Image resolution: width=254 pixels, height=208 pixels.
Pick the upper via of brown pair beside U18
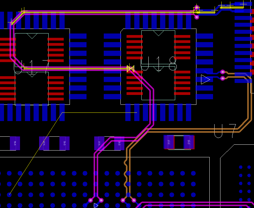point(223,72)
